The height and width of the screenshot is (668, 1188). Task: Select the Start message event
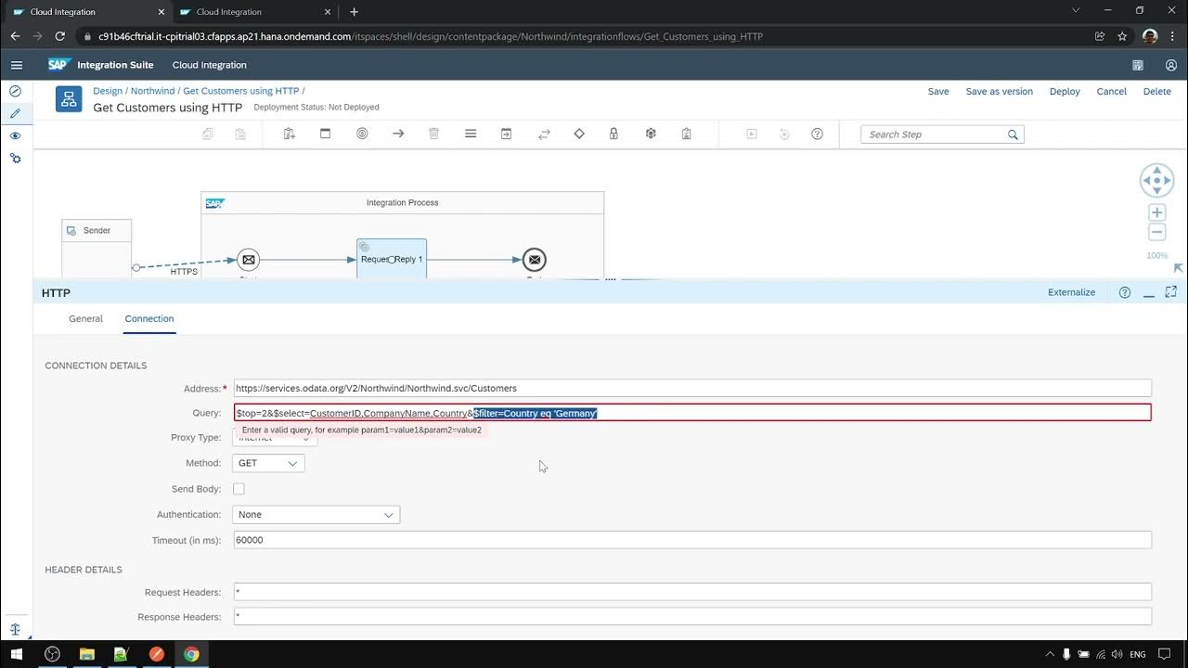tap(248, 260)
